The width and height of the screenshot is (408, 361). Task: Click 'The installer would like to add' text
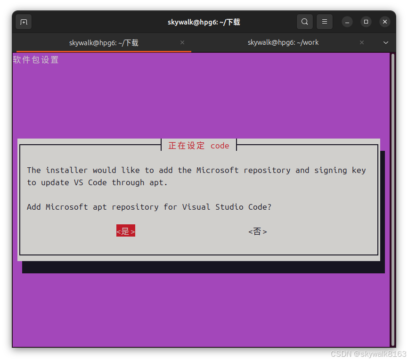pos(196,170)
